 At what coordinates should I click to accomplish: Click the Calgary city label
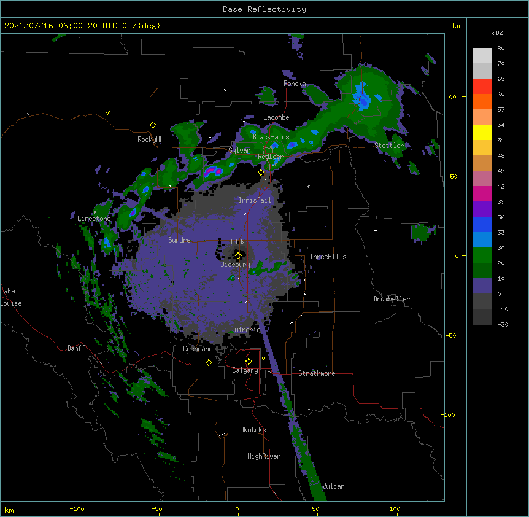coord(245,370)
